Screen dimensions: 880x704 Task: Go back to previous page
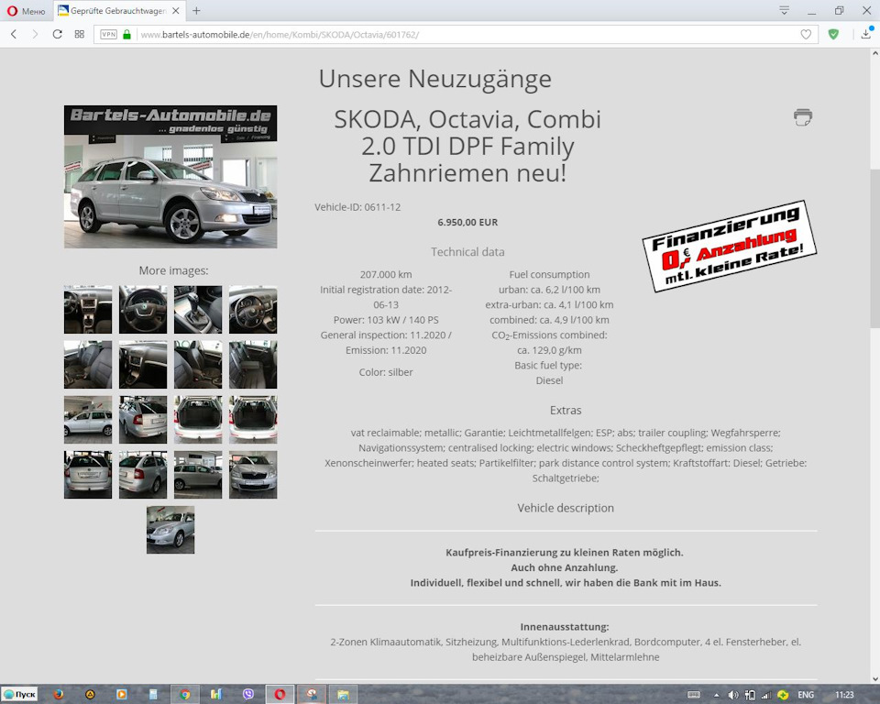[14, 34]
